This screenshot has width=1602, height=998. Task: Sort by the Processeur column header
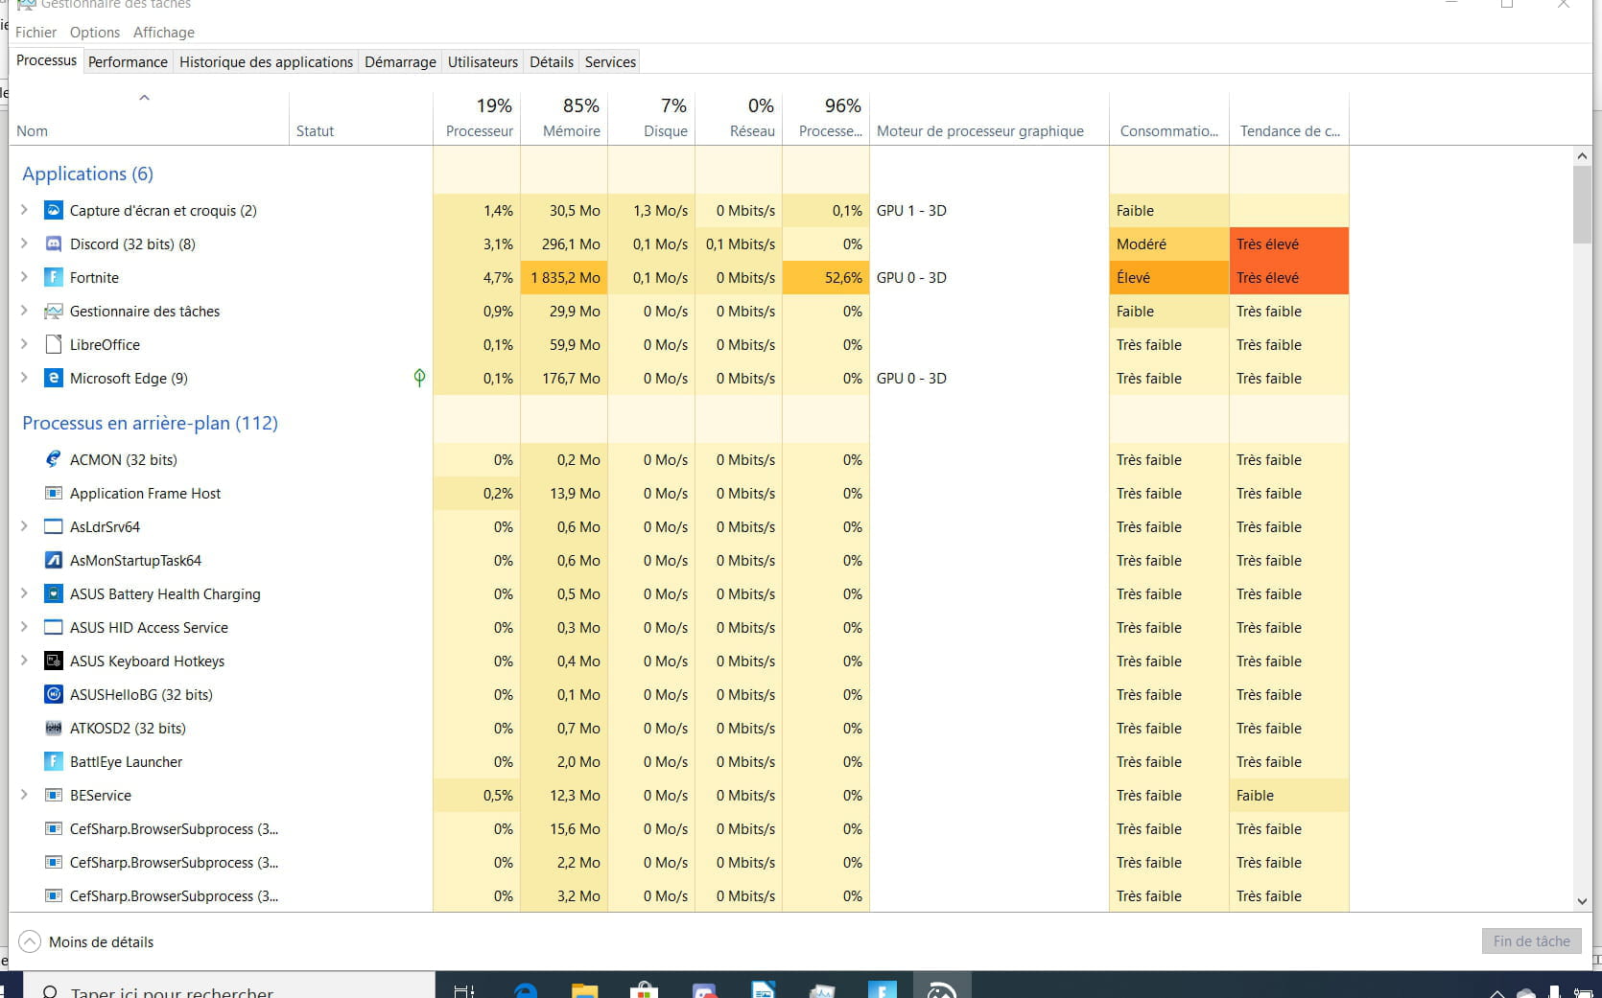[x=477, y=118]
